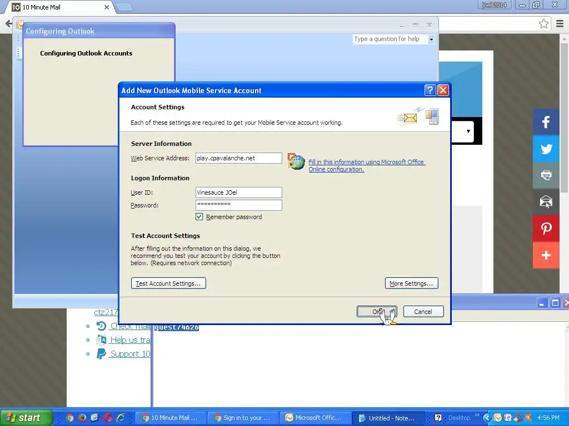Toggle the Remember password checkbox

point(199,217)
